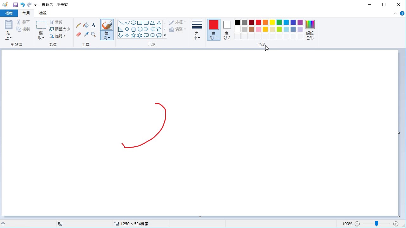Viewport: 406px width, 228px height.
Task: Choose the Down arrow shape
Action: (121, 35)
